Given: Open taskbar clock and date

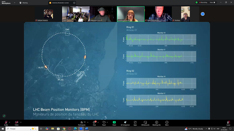Looking at the screenshot, I should click(x=224, y=128).
